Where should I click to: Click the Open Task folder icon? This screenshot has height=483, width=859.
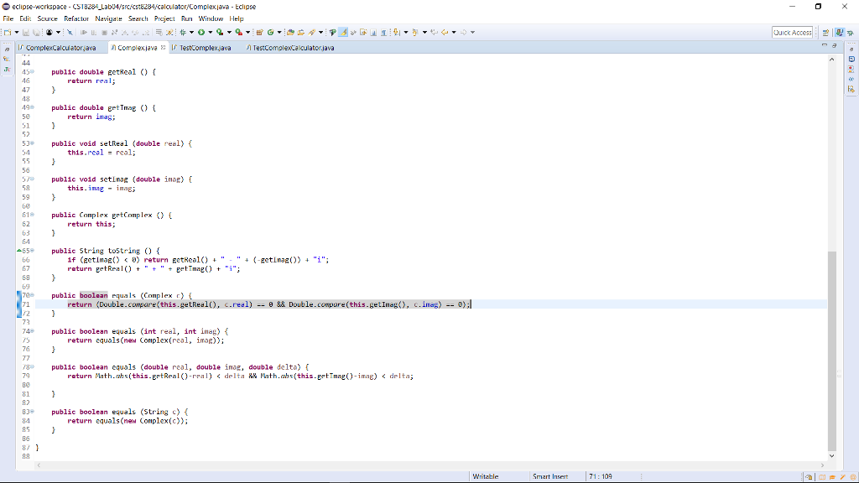301,33
